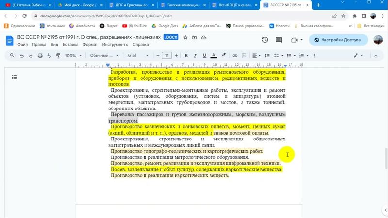Switch to ДПС и Приставы tab
This screenshot has width=388, height=218.
point(132,5)
